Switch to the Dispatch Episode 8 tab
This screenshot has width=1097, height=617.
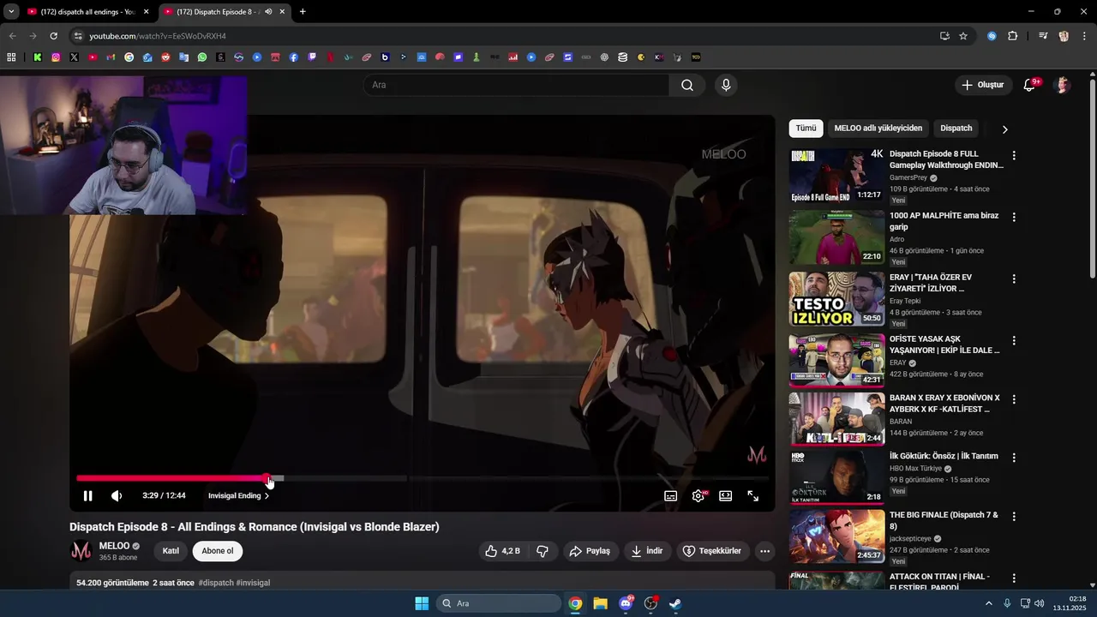(x=225, y=12)
